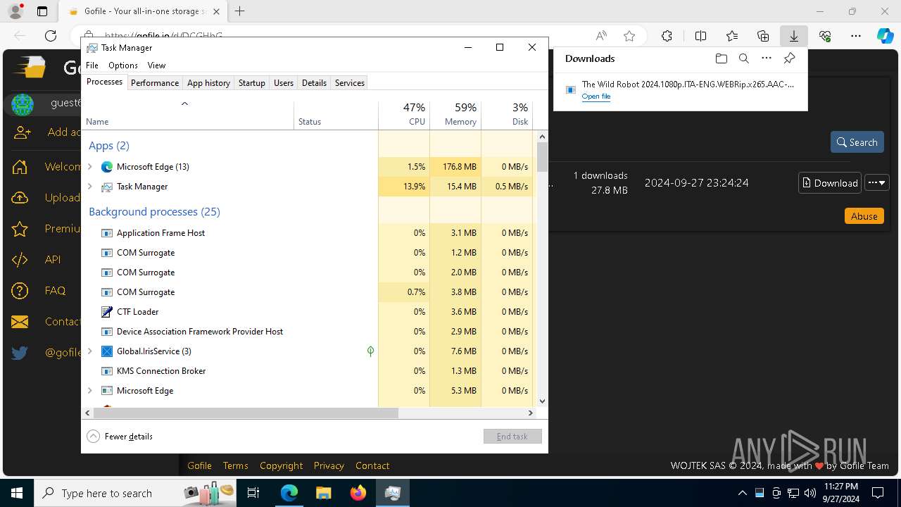
Task: Open Copilot icon in Edge toolbar
Action: coord(886,36)
